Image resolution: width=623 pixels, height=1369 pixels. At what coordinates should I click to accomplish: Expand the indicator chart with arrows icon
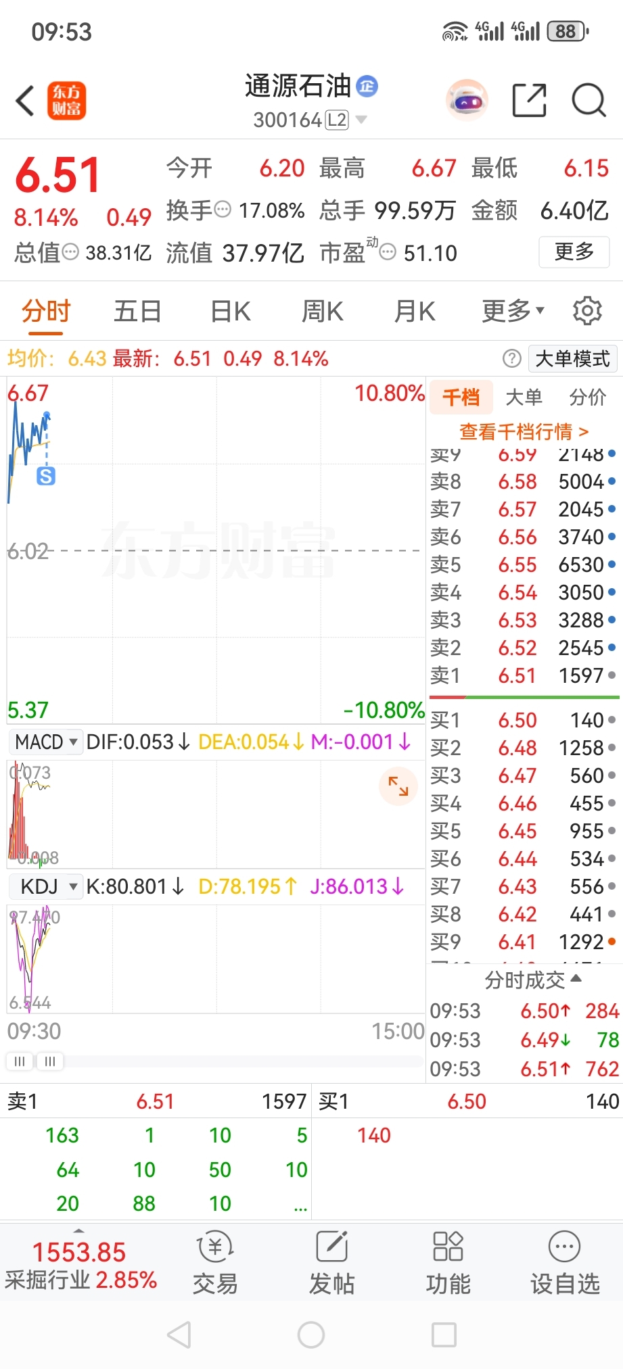coord(398,786)
